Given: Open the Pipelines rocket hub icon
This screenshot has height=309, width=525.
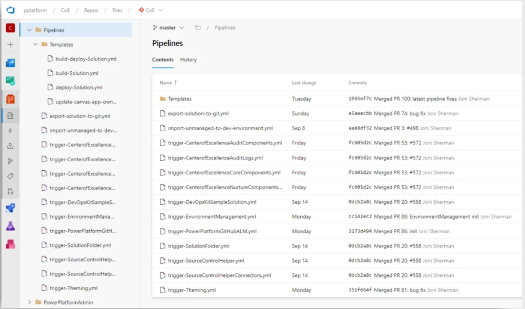Looking at the screenshot, I should 10,208.
